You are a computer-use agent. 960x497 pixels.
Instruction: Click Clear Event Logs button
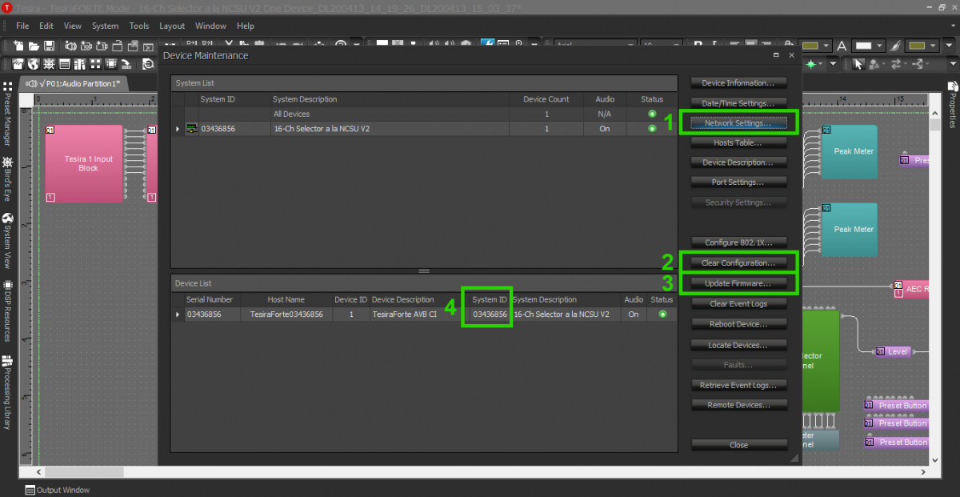pyautogui.click(x=738, y=304)
